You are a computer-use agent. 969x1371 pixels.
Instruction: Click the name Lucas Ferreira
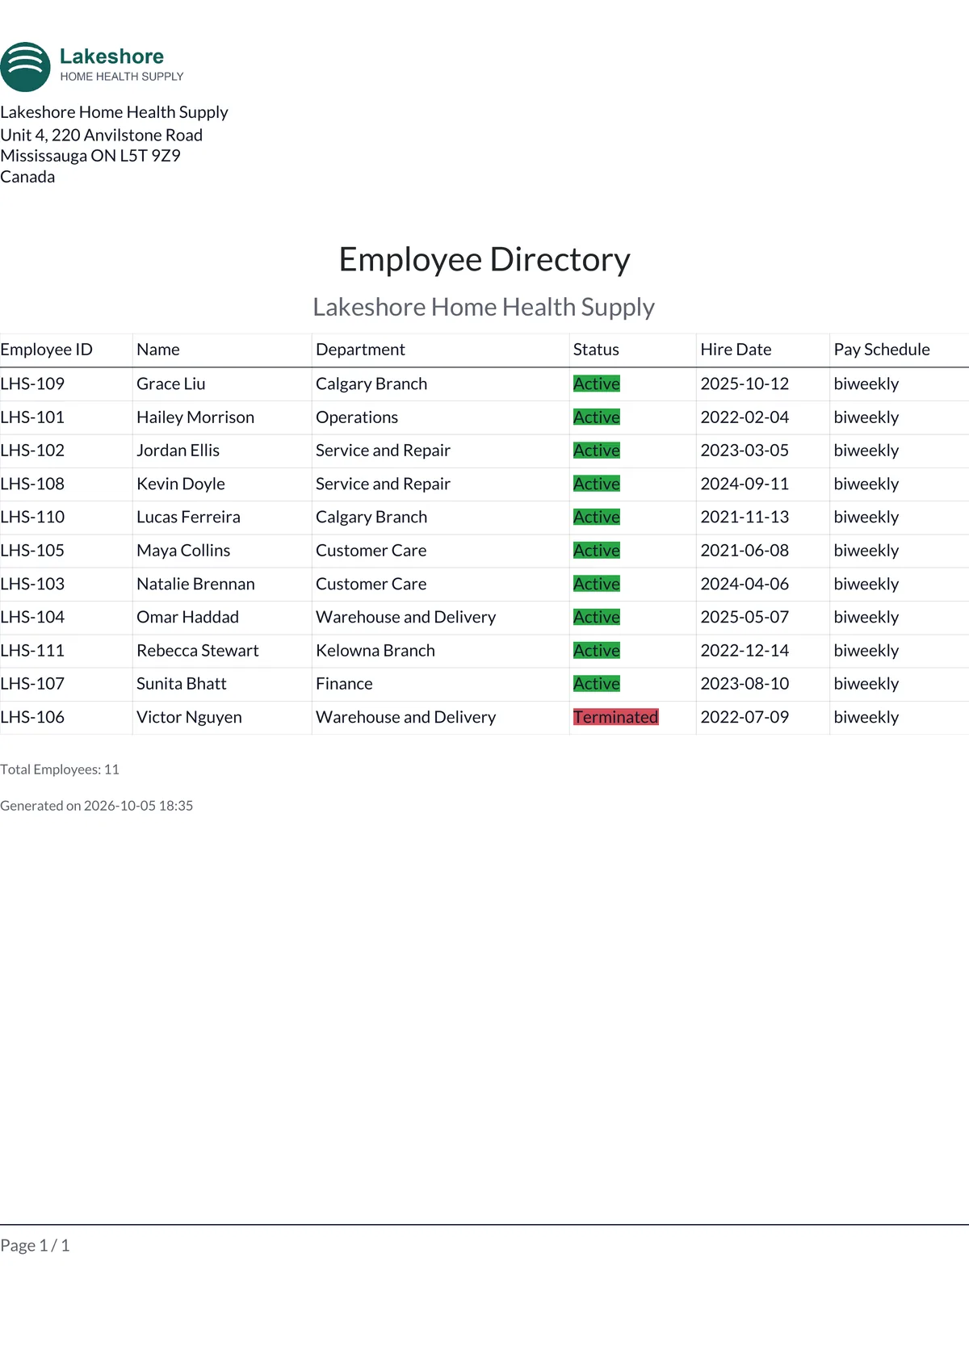[x=188, y=517]
